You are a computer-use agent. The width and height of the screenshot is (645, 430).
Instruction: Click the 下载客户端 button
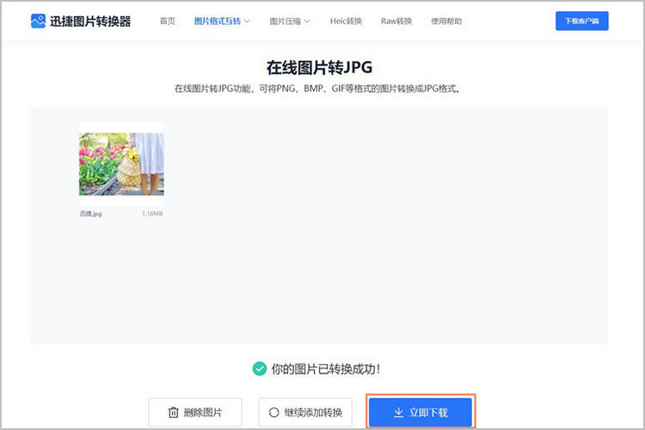[x=581, y=21]
